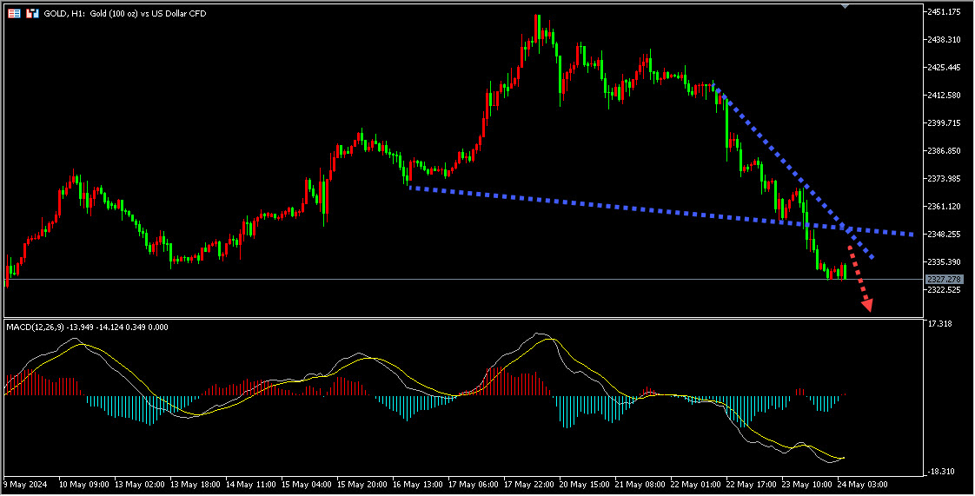Click price scale value 2451.175
The height and width of the screenshot is (496, 975).
click(945, 12)
